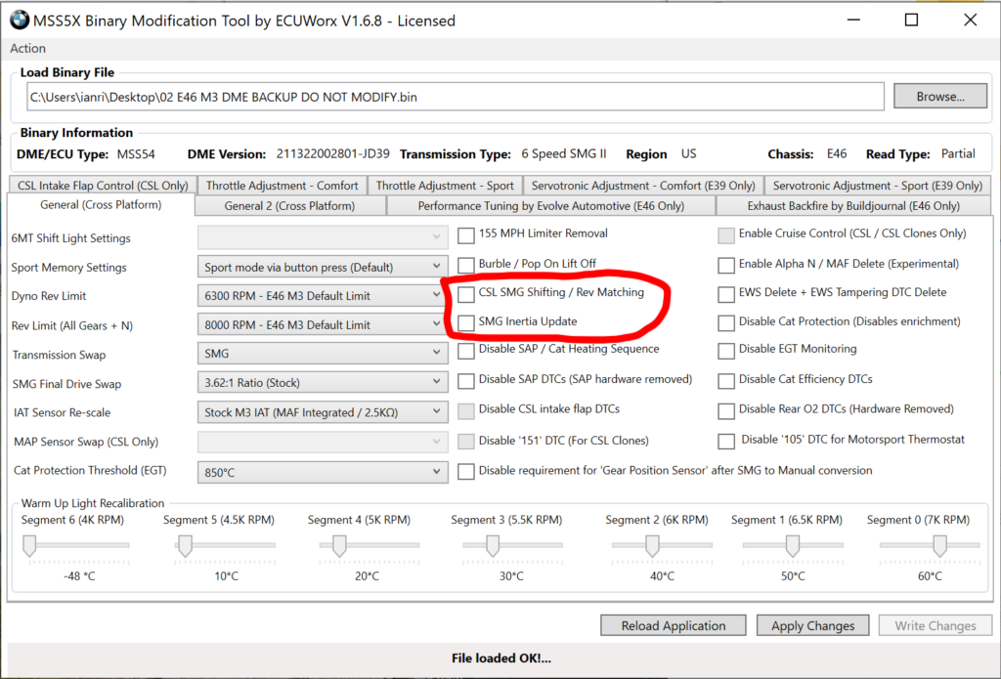Tick Disable Cat Efficiency DTCs
1001x679 pixels.
(x=726, y=380)
